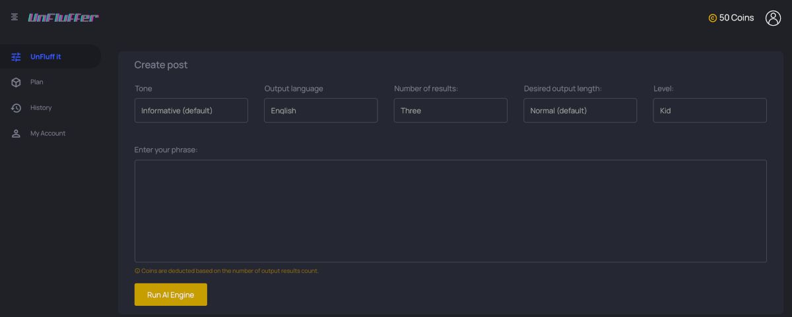The height and width of the screenshot is (317, 792).
Task: Click the hamburger menu collapse icon
Action: click(15, 17)
